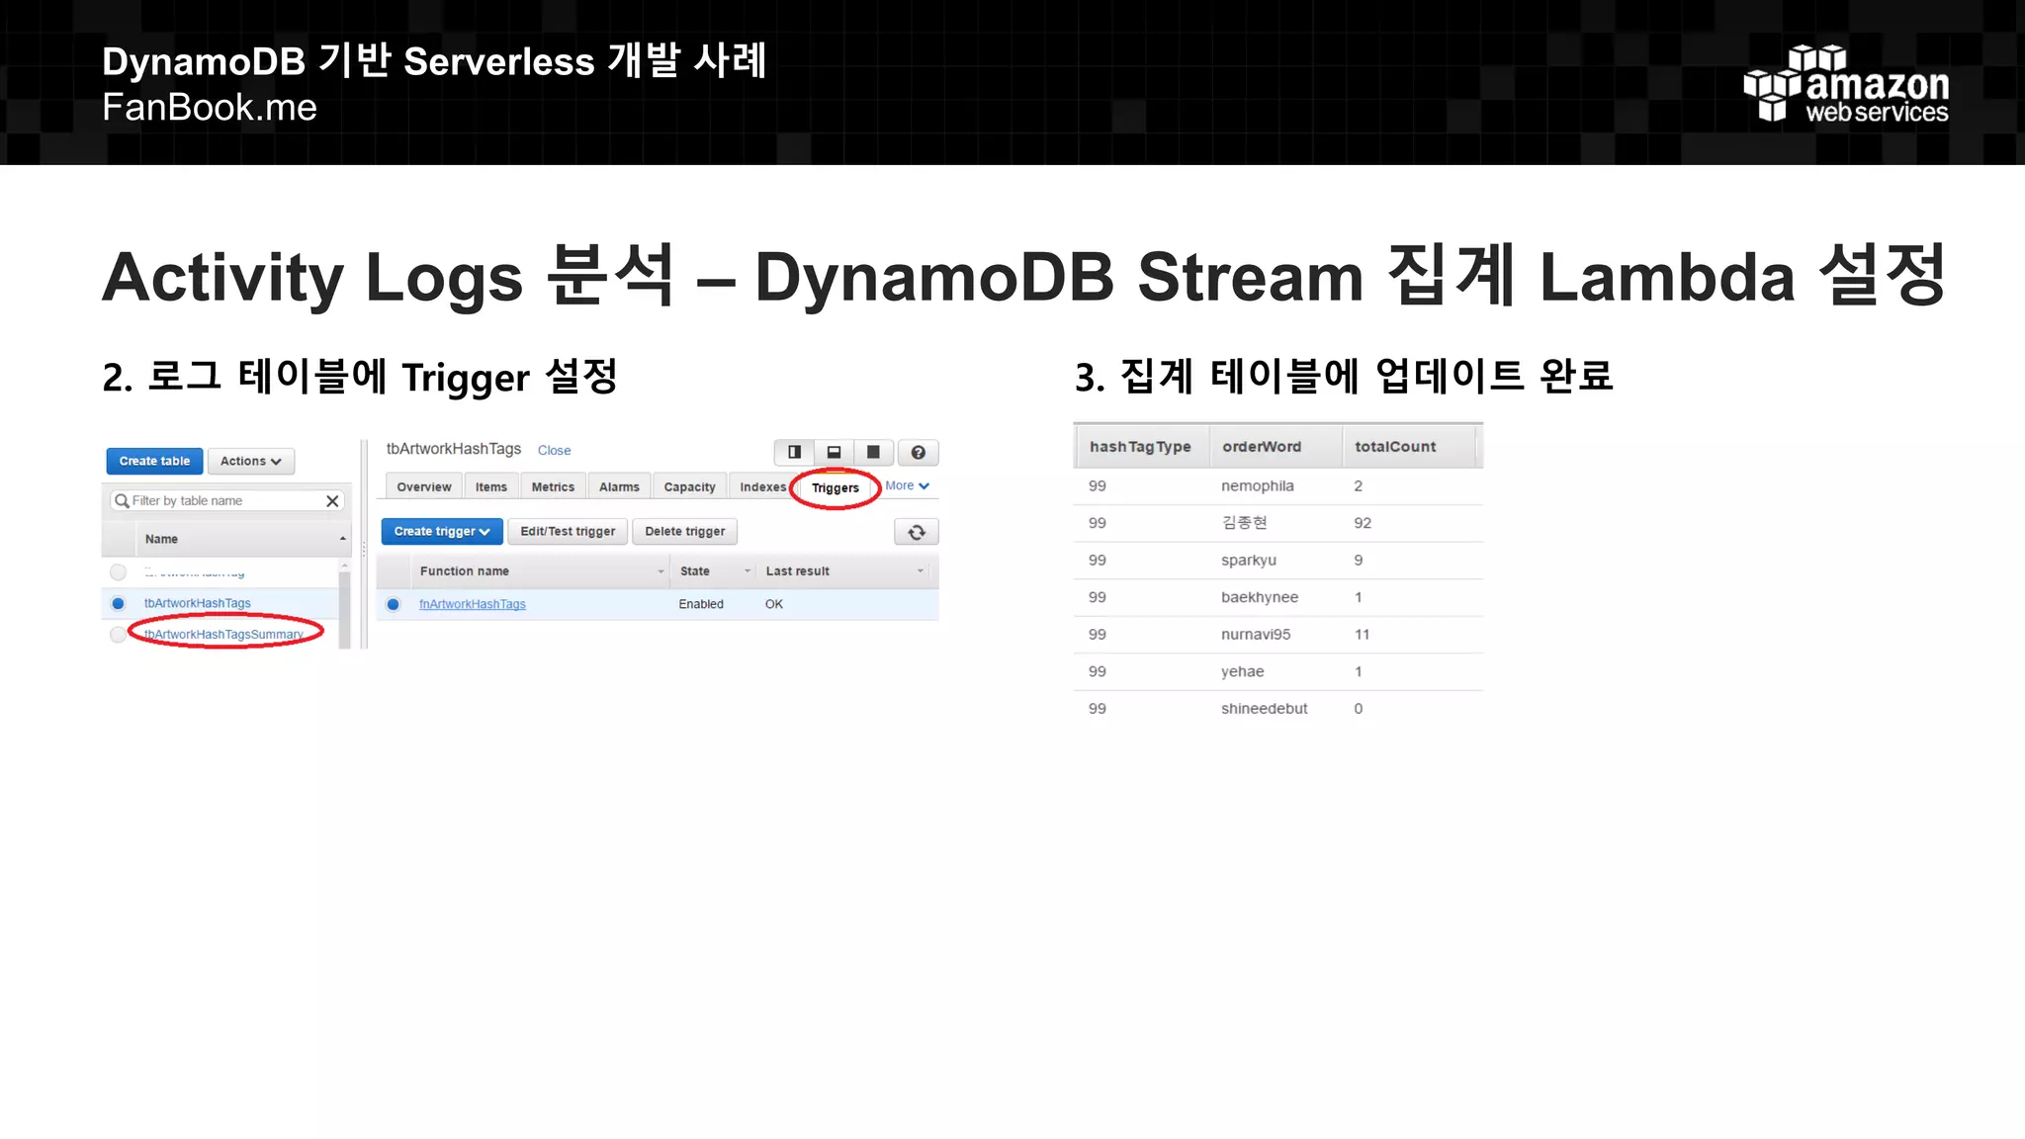
Task: Switch to the Overview tab
Action: click(x=423, y=486)
